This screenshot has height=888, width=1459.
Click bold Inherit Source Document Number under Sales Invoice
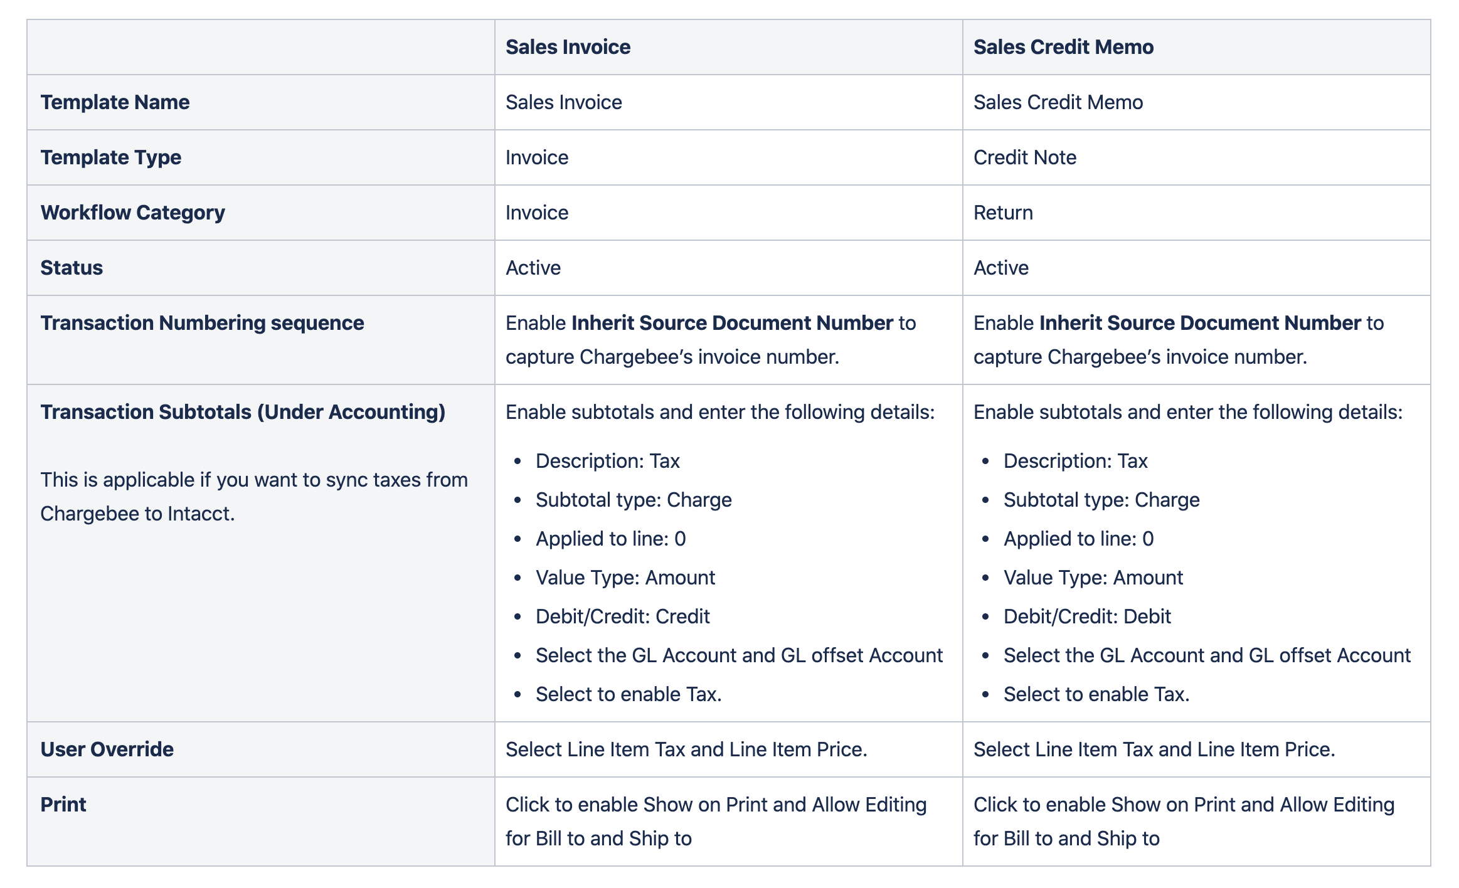pos(732,323)
